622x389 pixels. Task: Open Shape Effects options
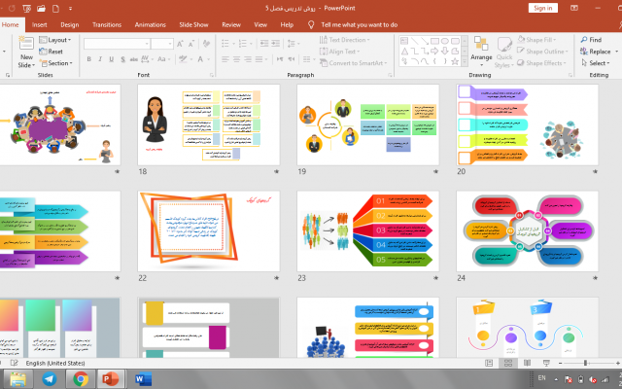tap(541, 63)
